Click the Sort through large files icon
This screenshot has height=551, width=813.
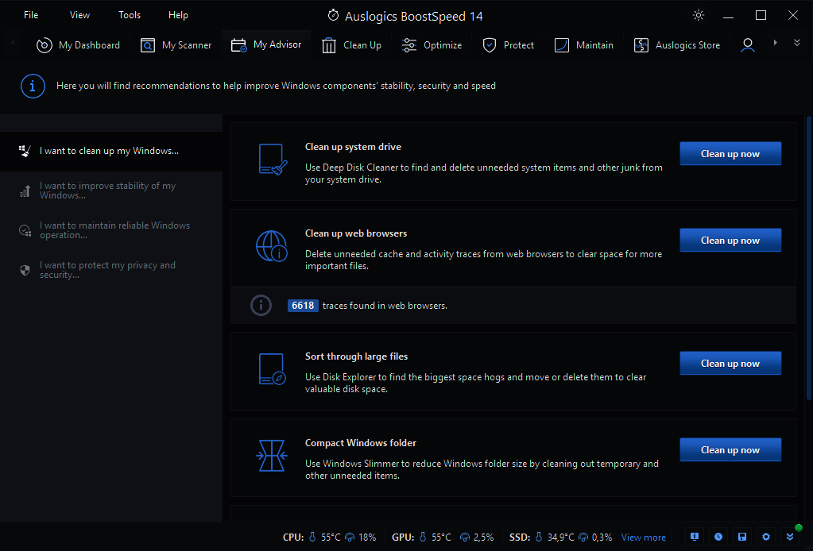[x=272, y=368]
